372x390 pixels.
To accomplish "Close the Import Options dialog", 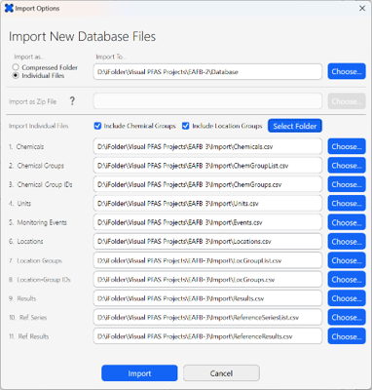I will (x=362, y=8).
